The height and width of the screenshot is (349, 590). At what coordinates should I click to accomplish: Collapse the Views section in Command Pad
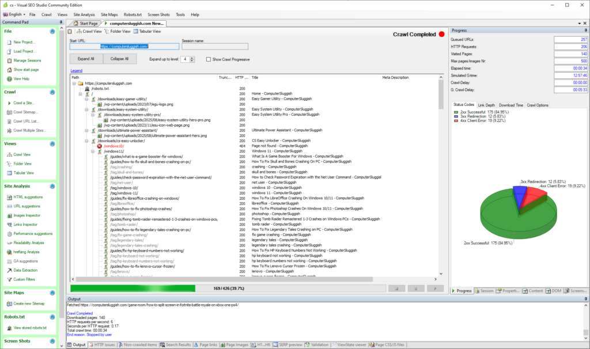tap(52, 143)
